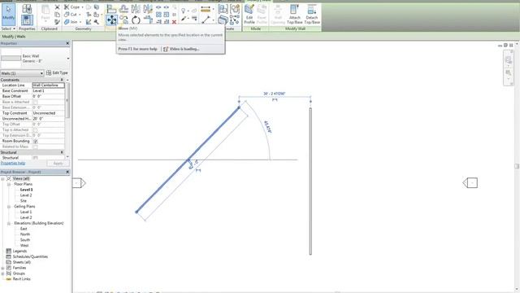Collapse the Views (all) tree node
The image size is (520, 293).
pyautogui.click(x=3, y=179)
